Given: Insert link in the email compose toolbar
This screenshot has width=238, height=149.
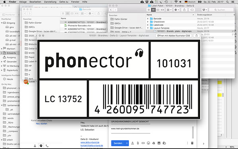Looking at the screenshot, I should (x=143, y=143).
